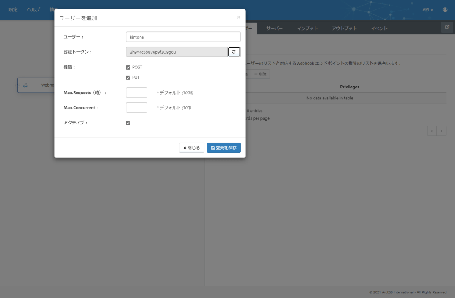The height and width of the screenshot is (298, 455).
Task: Open the ヘルプ menu
Action: [x=33, y=9]
